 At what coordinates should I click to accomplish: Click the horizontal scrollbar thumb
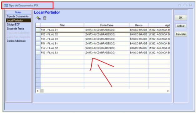tap(42, 91)
